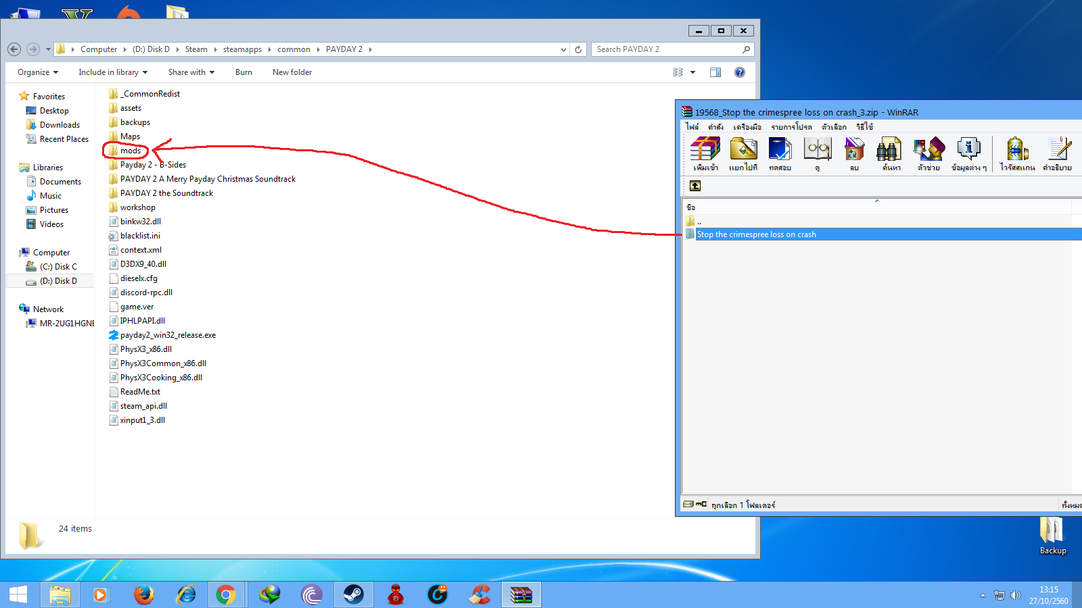Expand the breadcrumb arrow after common
Image resolution: width=1082 pixels, height=608 pixels.
coord(318,49)
